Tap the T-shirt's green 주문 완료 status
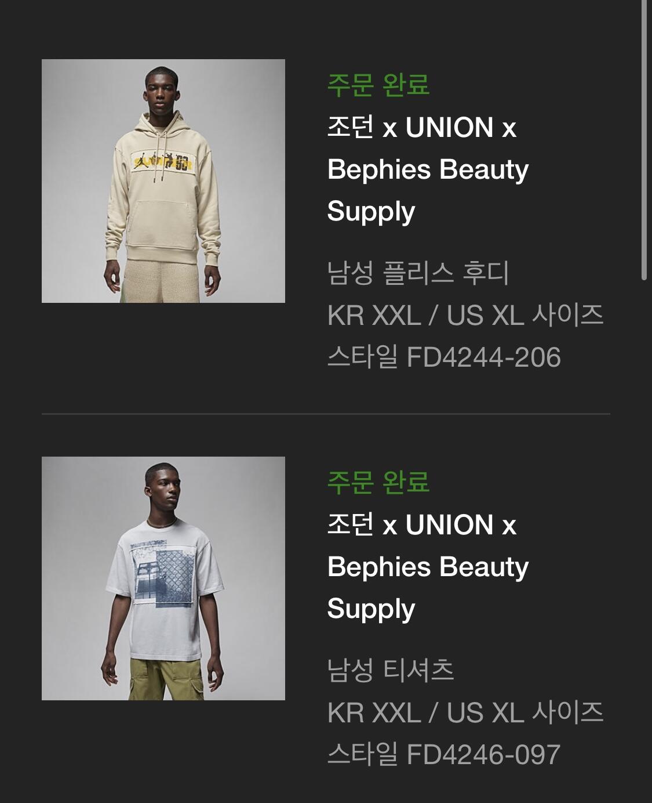Image resolution: width=652 pixels, height=803 pixels. (x=378, y=483)
